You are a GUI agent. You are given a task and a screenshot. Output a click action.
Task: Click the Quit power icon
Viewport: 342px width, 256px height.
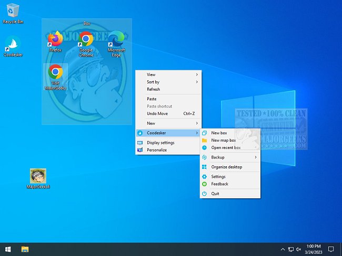(204, 194)
